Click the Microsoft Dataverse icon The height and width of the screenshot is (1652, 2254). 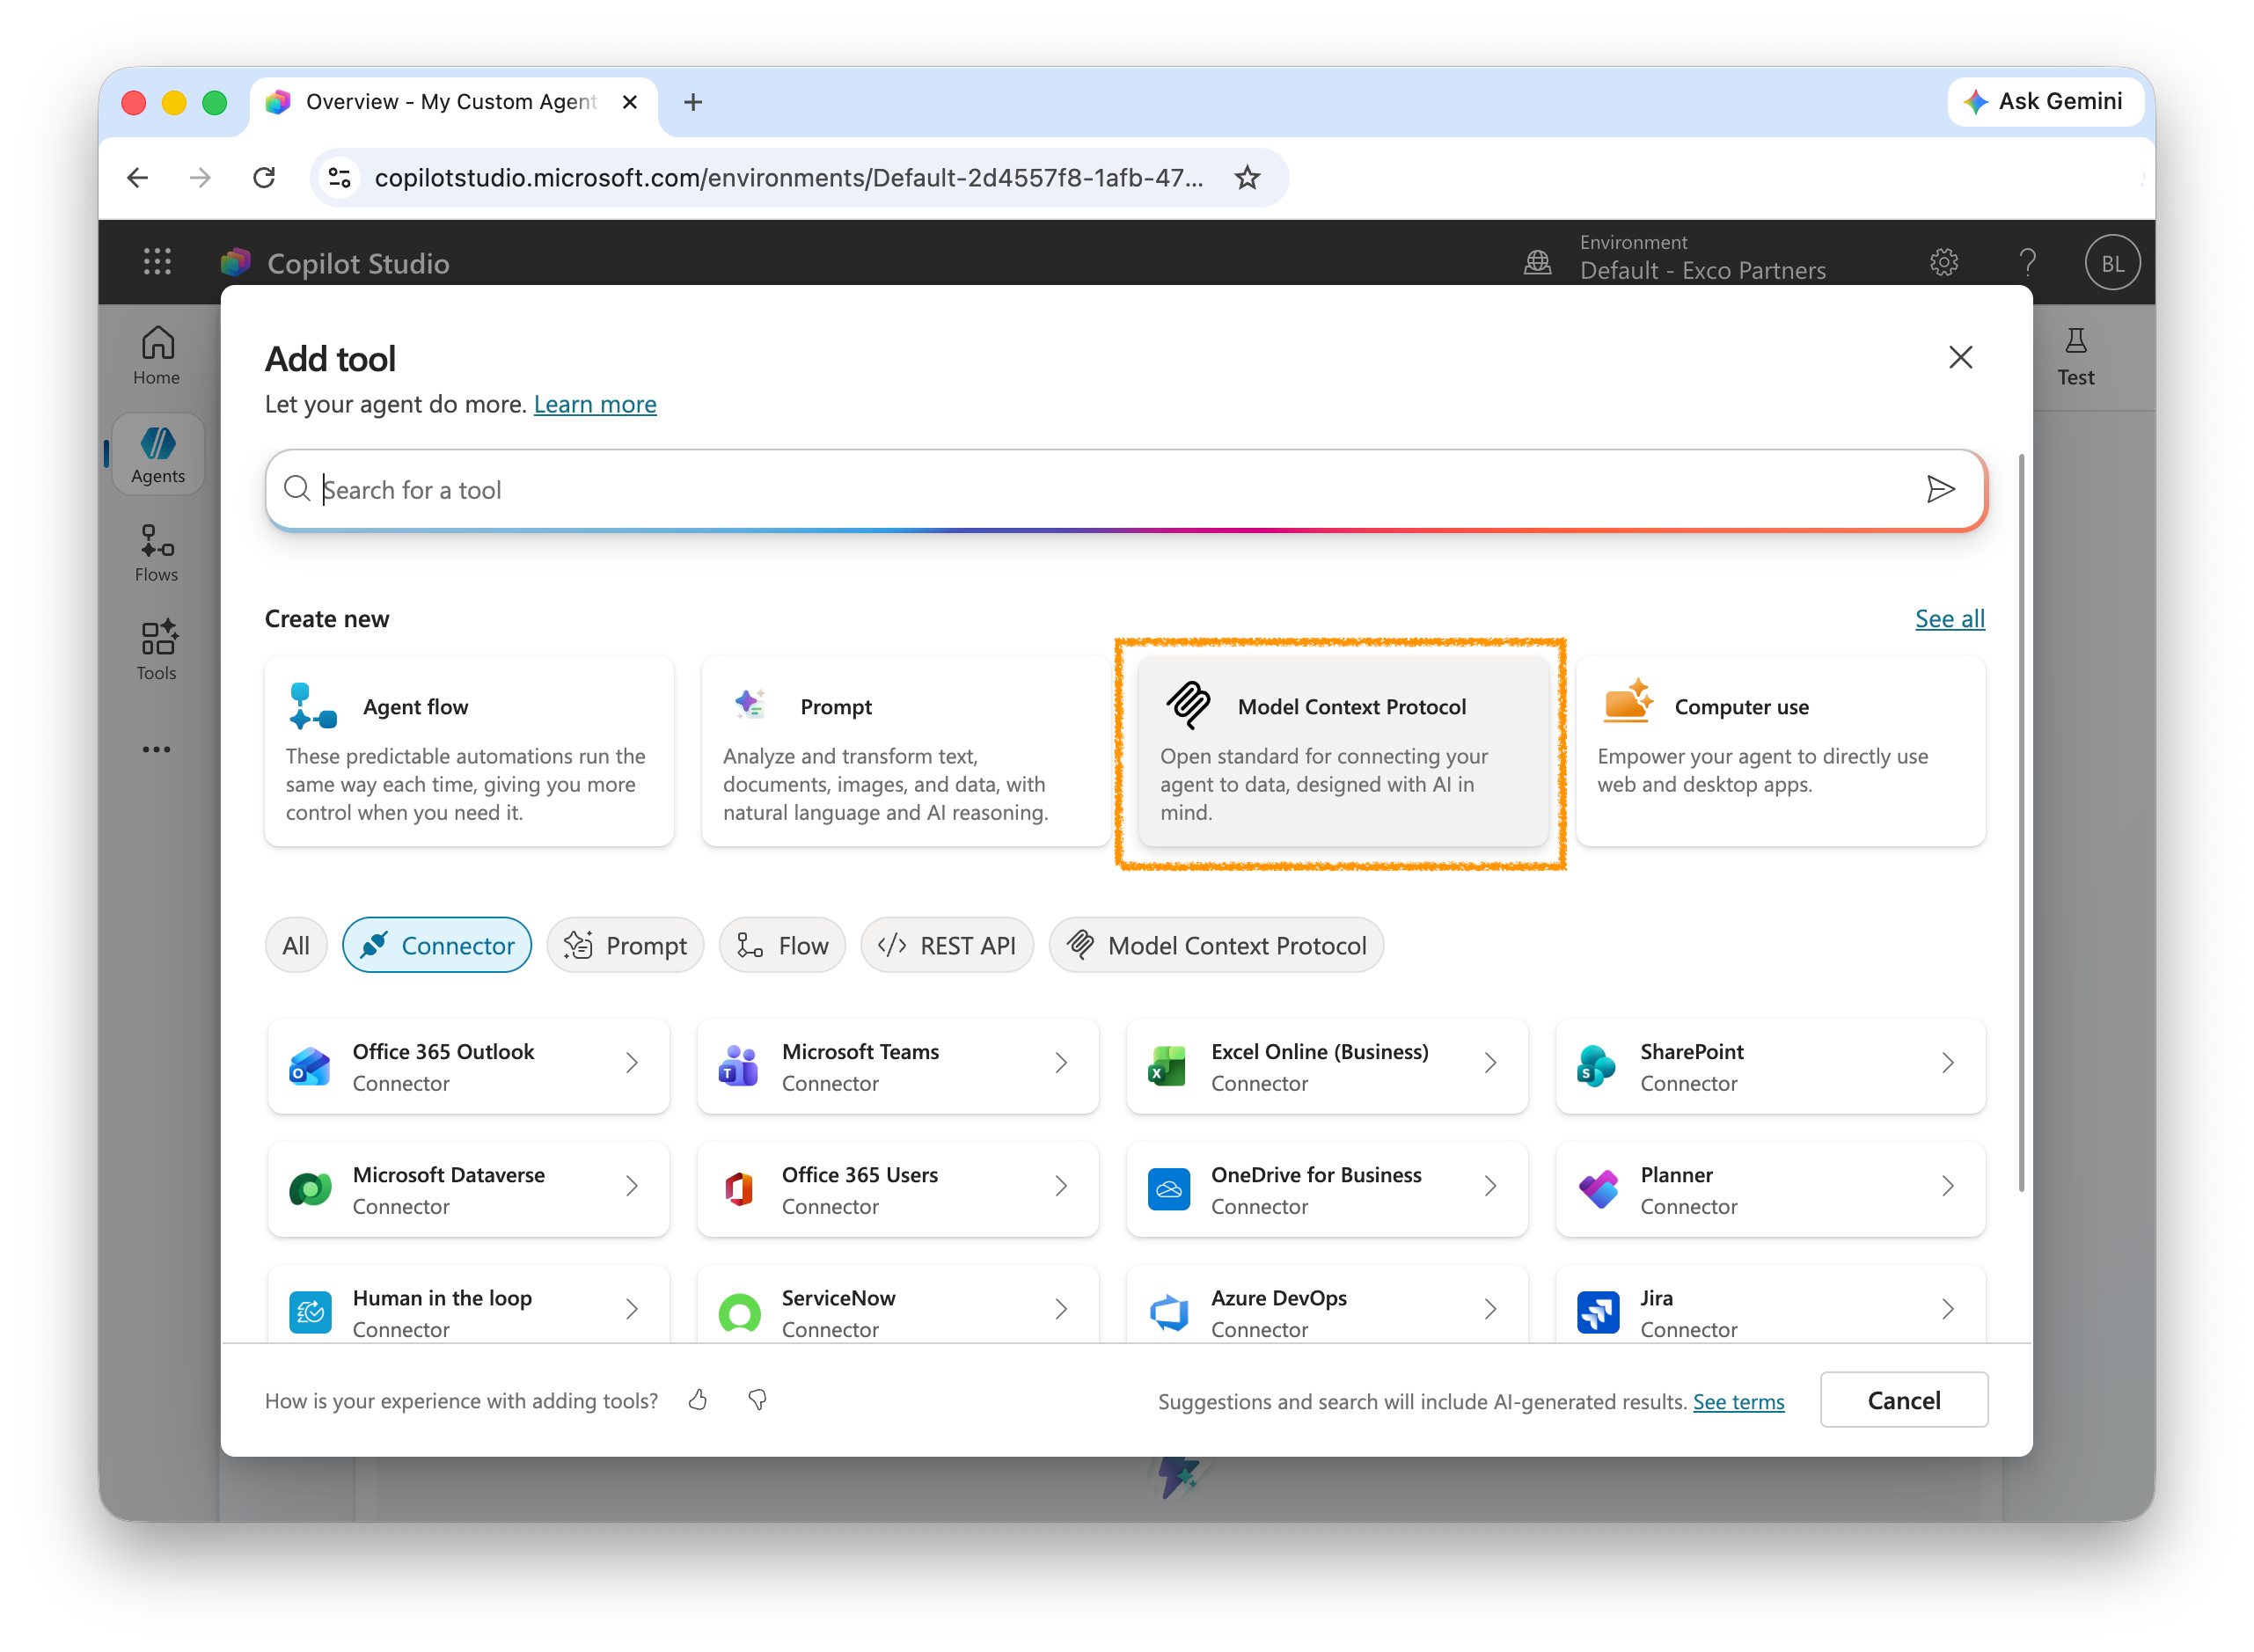pos(310,1189)
